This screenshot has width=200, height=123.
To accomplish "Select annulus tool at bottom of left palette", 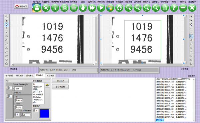I will coord(6,64).
